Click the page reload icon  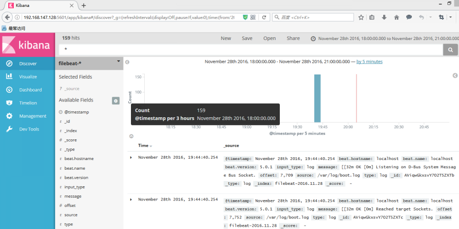click(x=264, y=17)
